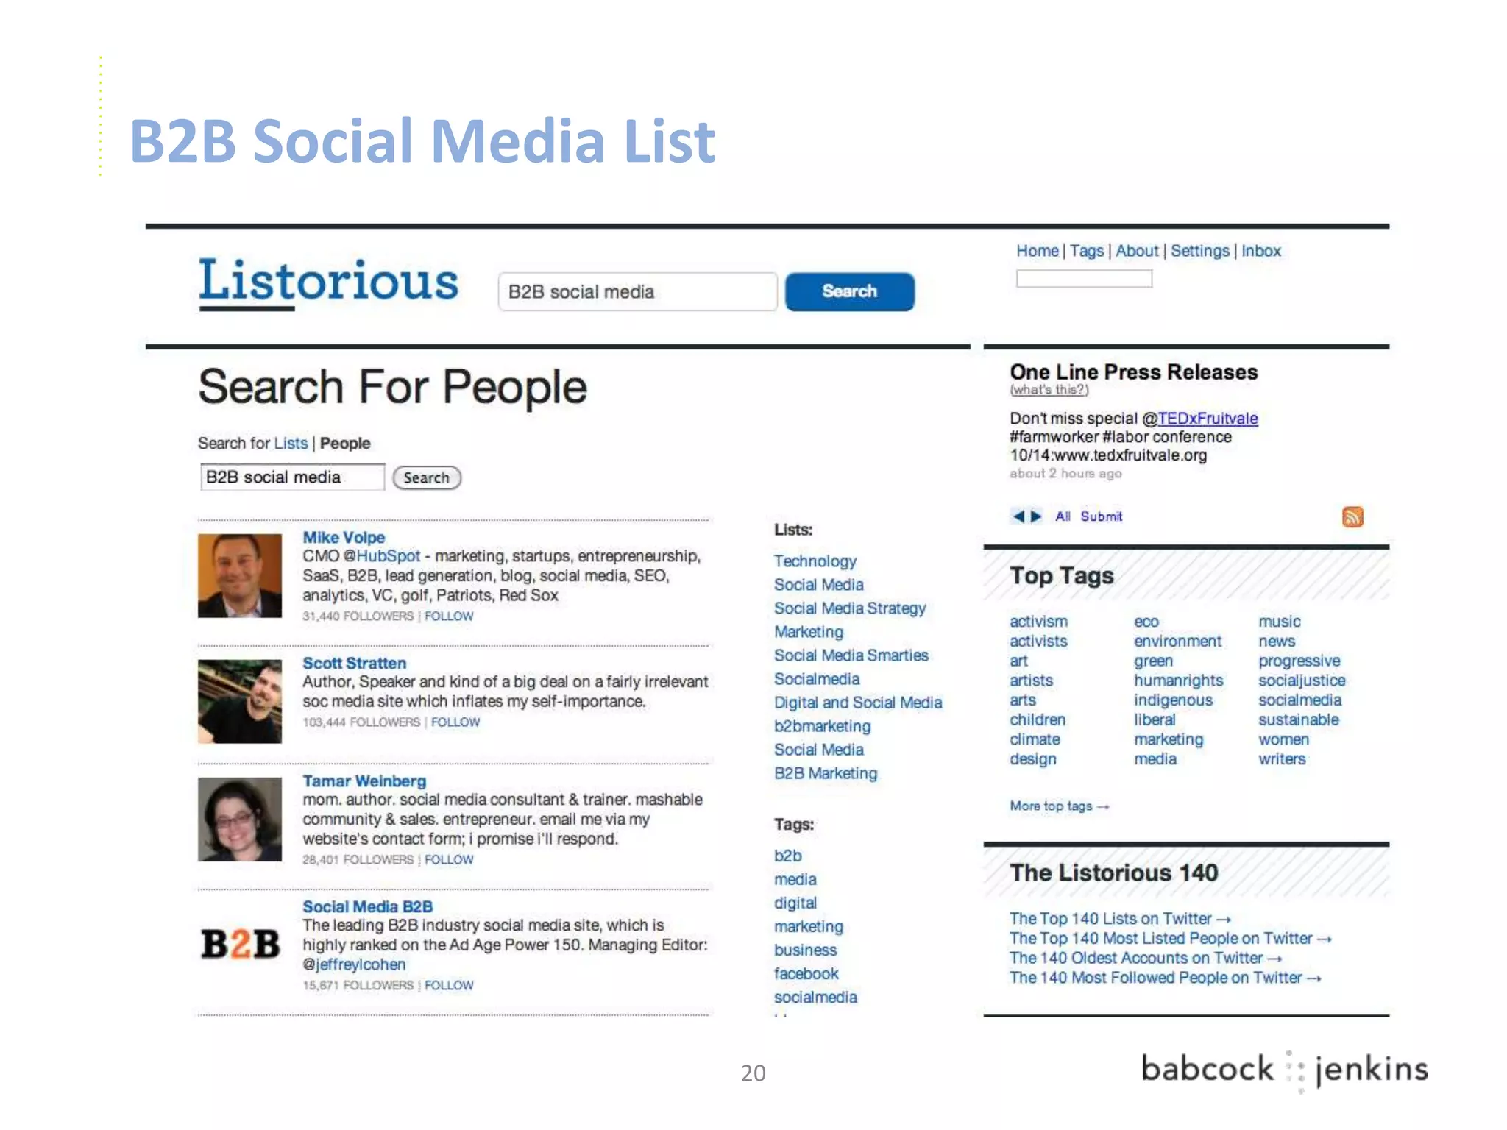The image size is (1507, 1130).
Task: Follow Tamar Weinberg
Action: click(x=449, y=859)
